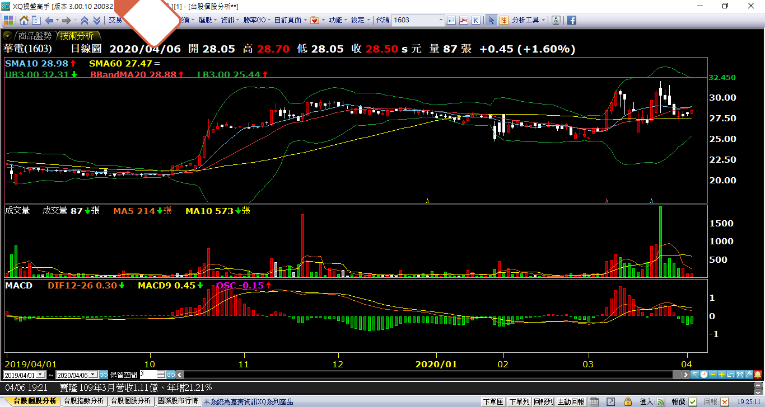Click the Facebook share icon

click(572, 20)
